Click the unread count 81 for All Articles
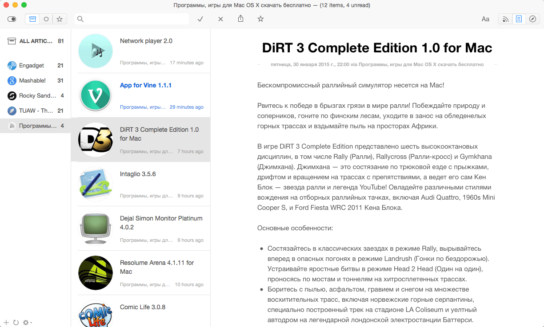The image size is (544, 327). 61,41
